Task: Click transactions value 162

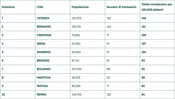Action: pyautogui.click(x=109, y=18)
